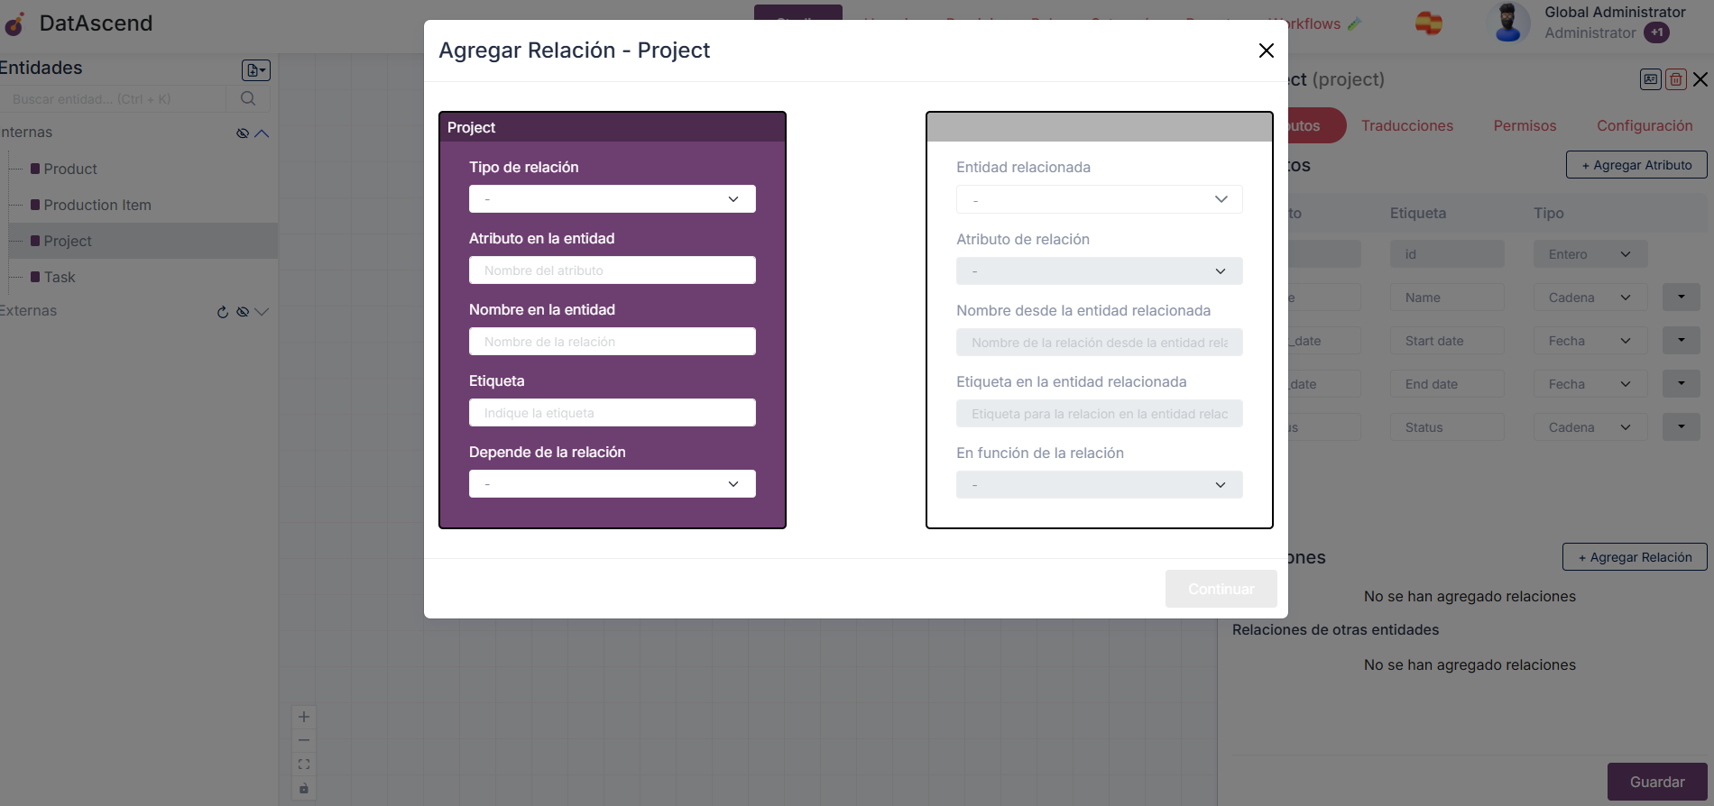Open the Fecha type dropdown for Start date

pyautogui.click(x=1590, y=341)
